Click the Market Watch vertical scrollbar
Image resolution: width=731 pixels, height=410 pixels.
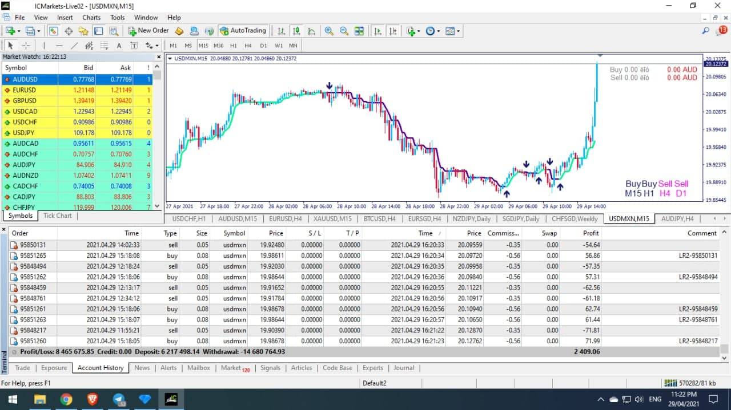click(158, 137)
